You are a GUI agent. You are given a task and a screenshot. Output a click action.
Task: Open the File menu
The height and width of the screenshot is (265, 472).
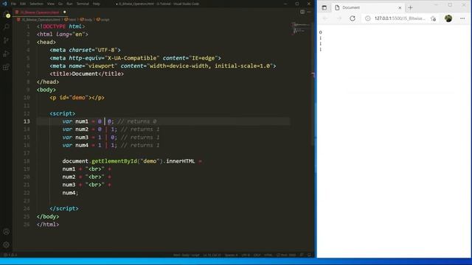(x=13, y=4)
